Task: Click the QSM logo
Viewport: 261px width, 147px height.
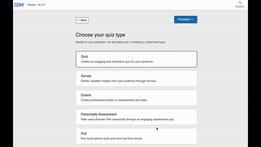Action: pyautogui.click(x=19, y=5)
